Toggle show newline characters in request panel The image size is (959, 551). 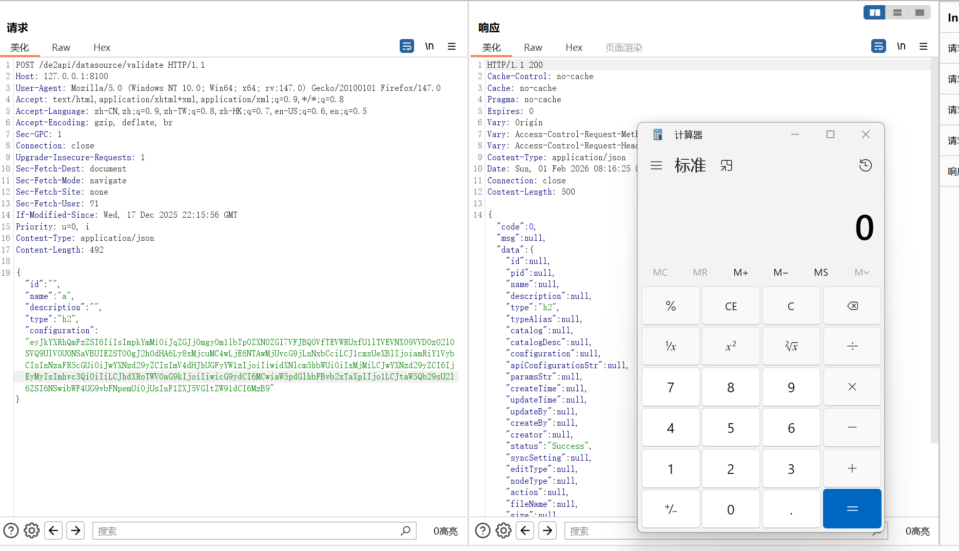click(429, 47)
